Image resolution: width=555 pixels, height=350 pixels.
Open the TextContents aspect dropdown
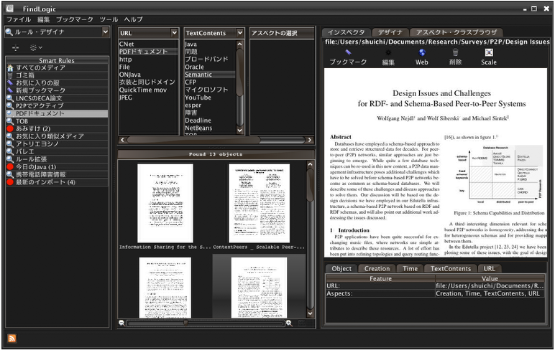coord(240,33)
